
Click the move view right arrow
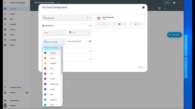tap(152, 8)
